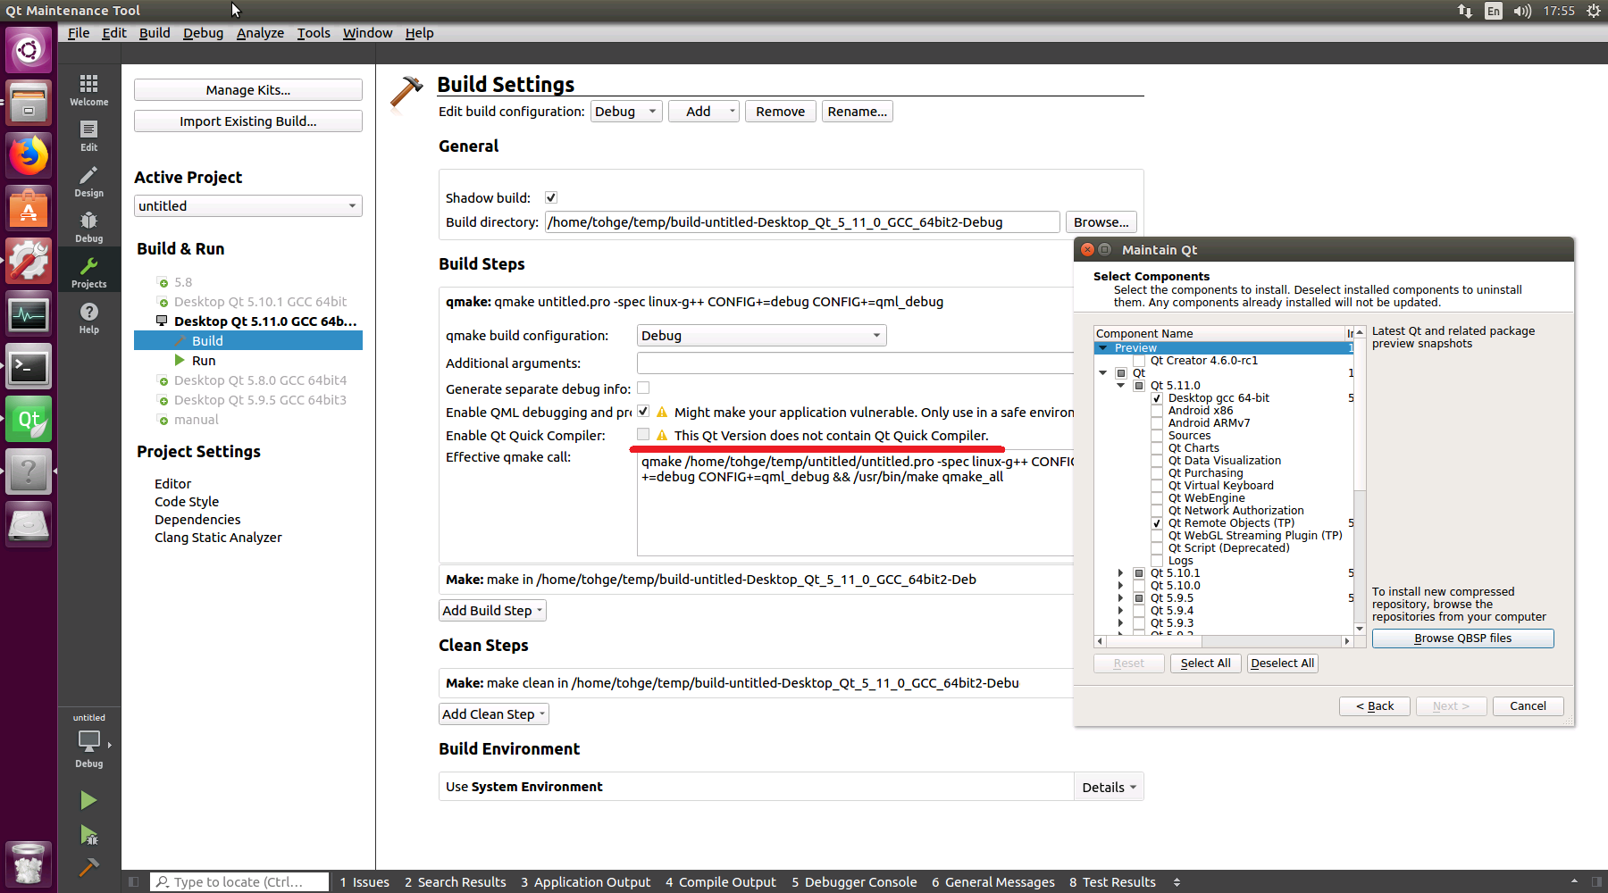Image resolution: width=1608 pixels, height=893 pixels.
Task: Click the Additional arguments input field
Action: point(854,363)
